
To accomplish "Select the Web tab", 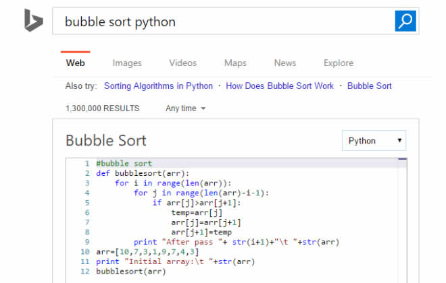I will click(76, 63).
